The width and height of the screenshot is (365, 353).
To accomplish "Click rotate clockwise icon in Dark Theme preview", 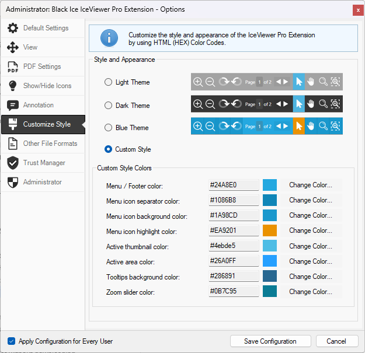I will coord(224,104).
